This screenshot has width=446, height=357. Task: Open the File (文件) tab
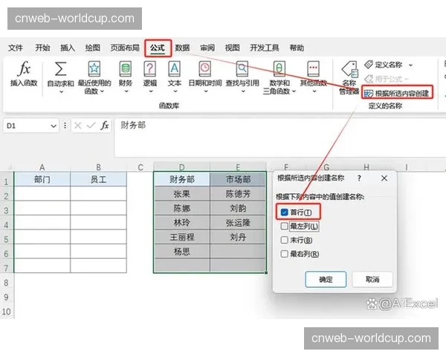tap(16, 48)
